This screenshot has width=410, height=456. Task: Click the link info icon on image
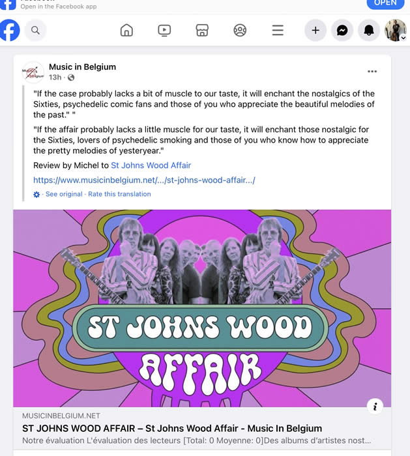[x=375, y=406]
